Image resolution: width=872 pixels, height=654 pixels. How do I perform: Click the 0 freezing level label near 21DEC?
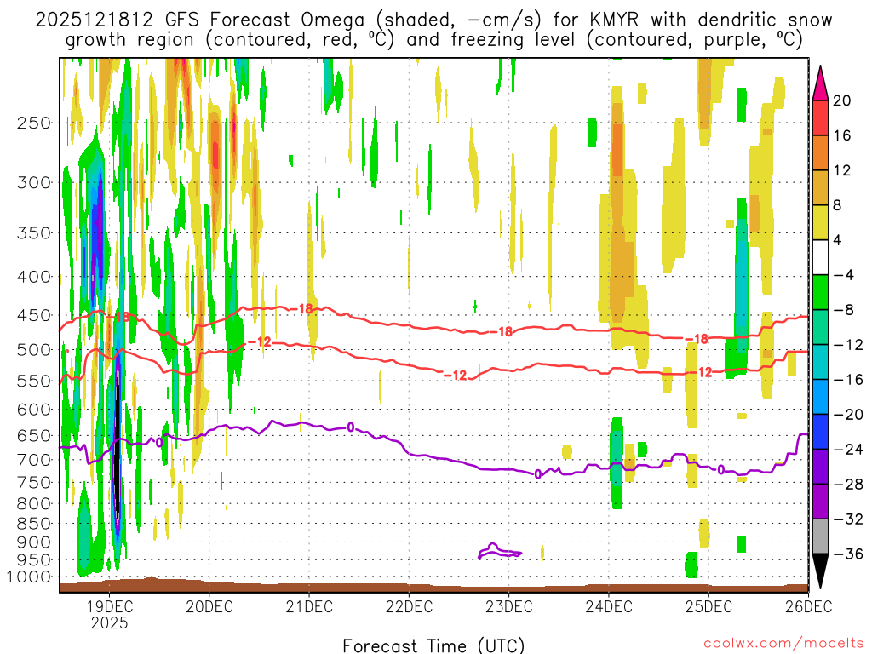tap(350, 427)
